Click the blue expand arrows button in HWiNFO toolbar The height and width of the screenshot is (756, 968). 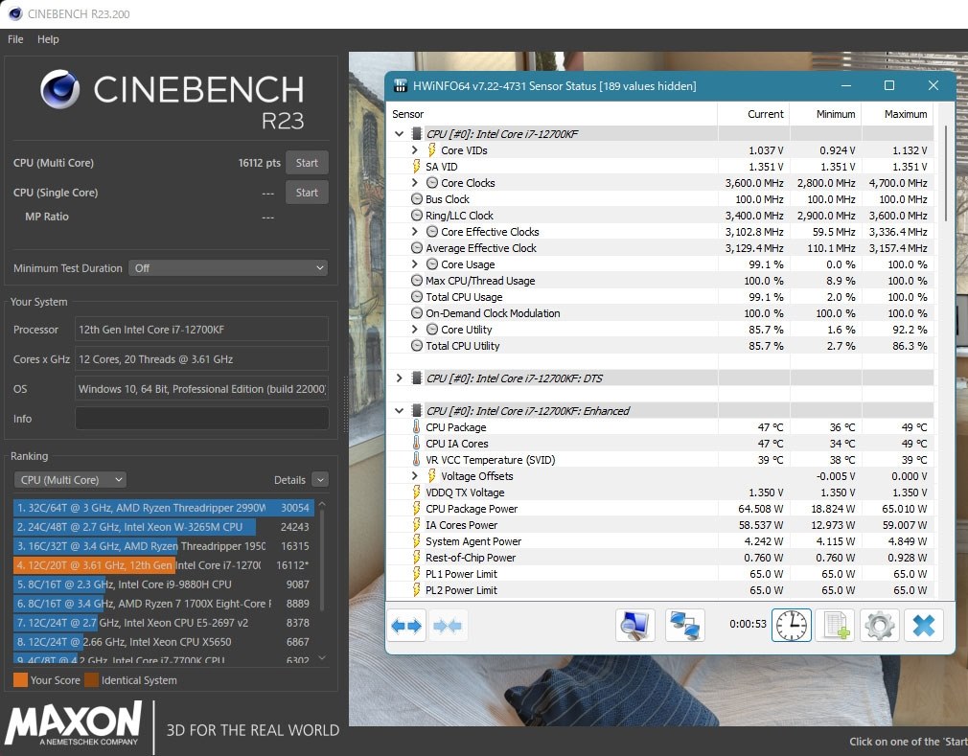(x=406, y=626)
